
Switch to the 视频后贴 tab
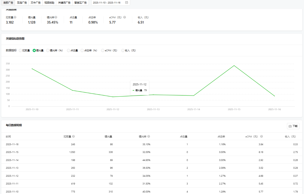[x=49, y=3]
